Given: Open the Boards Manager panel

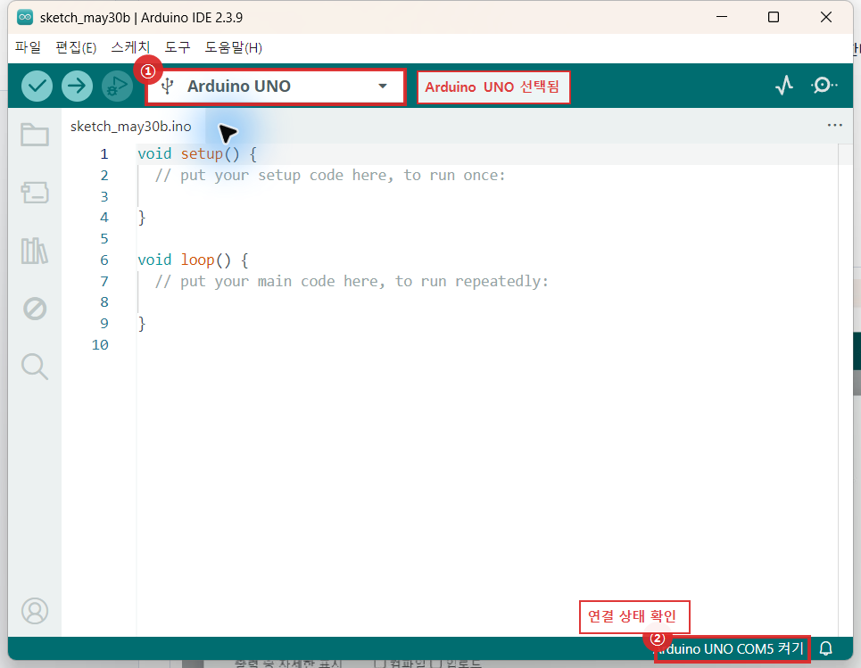Looking at the screenshot, I should (35, 193).
